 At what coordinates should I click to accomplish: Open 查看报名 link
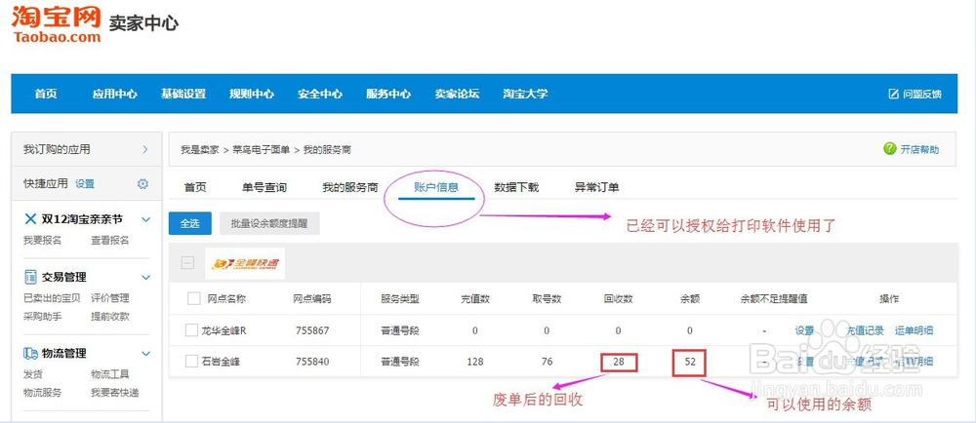[x=110, y=241]
